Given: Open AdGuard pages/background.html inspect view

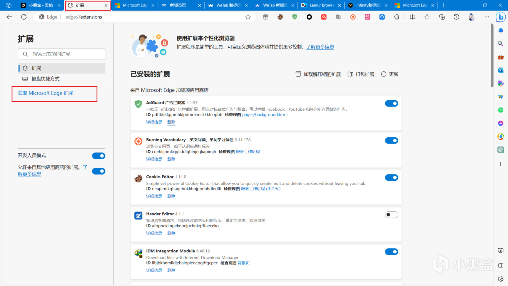Looking at the screenshot, I should coord(265,115).
